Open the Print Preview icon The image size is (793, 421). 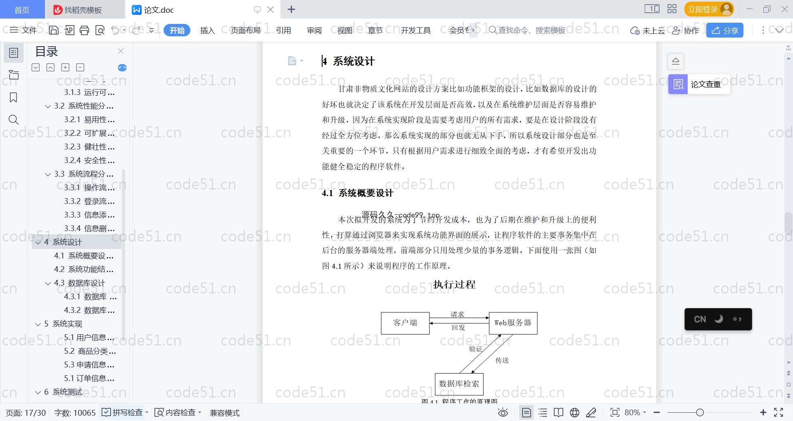tap(100, 30)
